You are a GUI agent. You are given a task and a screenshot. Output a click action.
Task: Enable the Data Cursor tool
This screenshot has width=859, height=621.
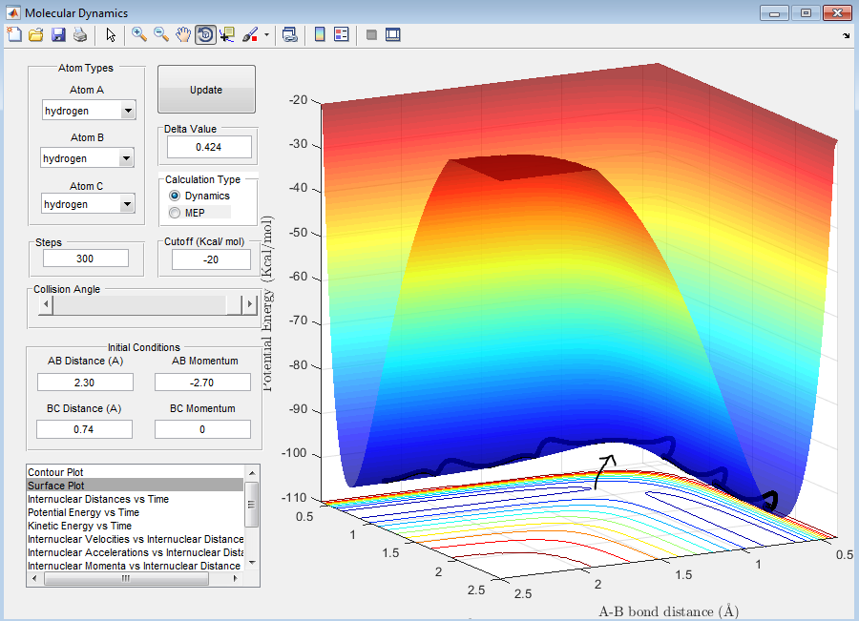(227, 35)
